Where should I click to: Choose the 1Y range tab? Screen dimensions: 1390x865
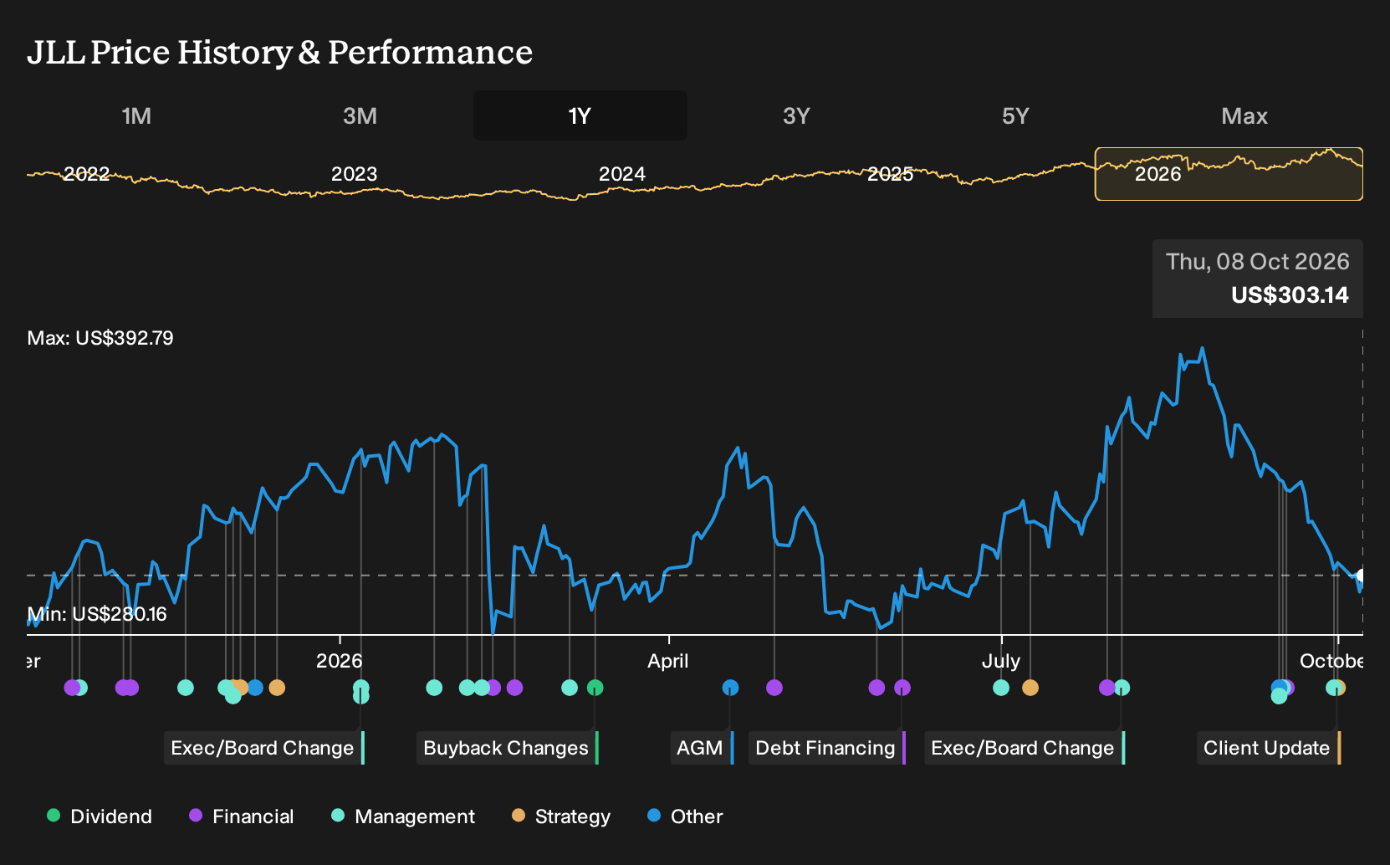(580, 115)
